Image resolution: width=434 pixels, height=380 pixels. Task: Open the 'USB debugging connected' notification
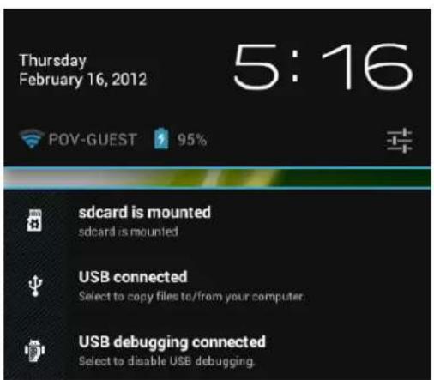pos(217,350)
